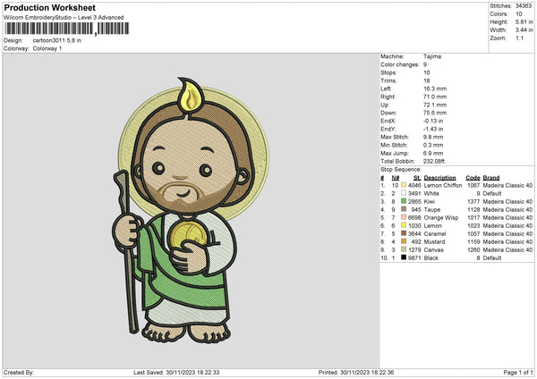The image size is (537, 379).
Task: Click the Printed timestamp in footer
Action: point(356,373)
